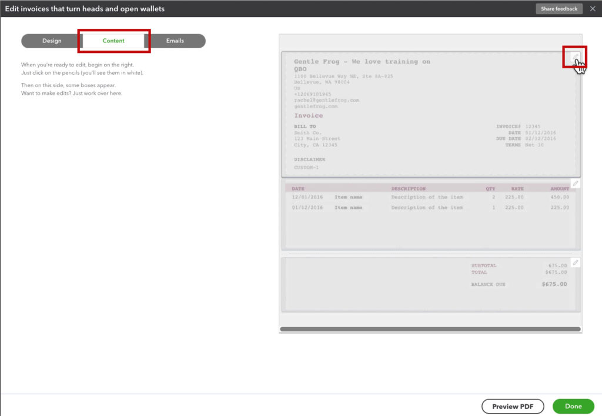Click the Preview PDF button
The width and height of the screenshot is (602, 416).
(x=512, y=406)
